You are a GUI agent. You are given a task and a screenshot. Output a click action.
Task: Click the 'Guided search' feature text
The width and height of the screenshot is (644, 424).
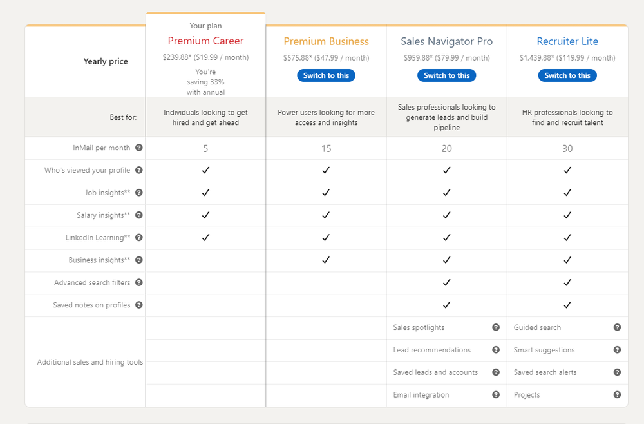point(537,327)
